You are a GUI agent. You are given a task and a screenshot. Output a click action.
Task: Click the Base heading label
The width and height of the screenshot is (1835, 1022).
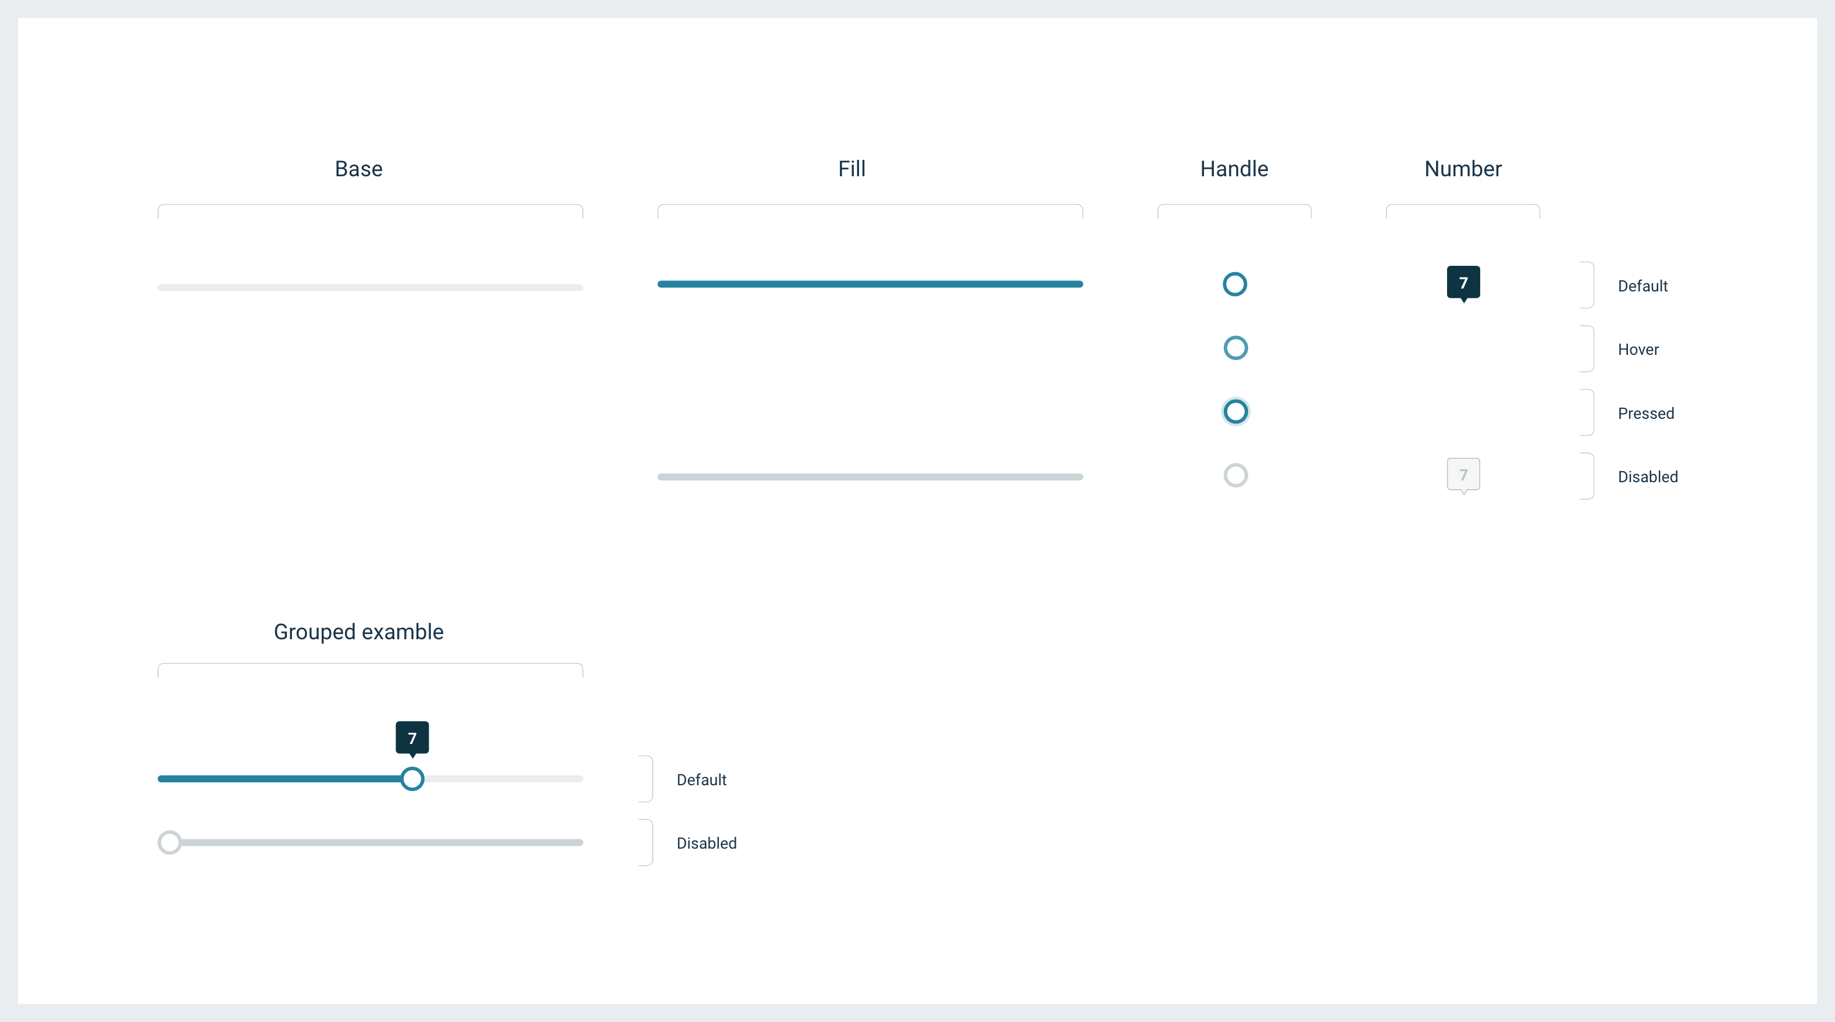(x=358, y=169)
